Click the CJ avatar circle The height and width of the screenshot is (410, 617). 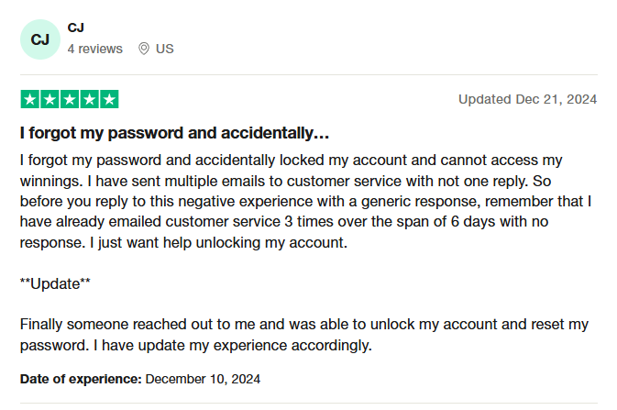[40, 39]
